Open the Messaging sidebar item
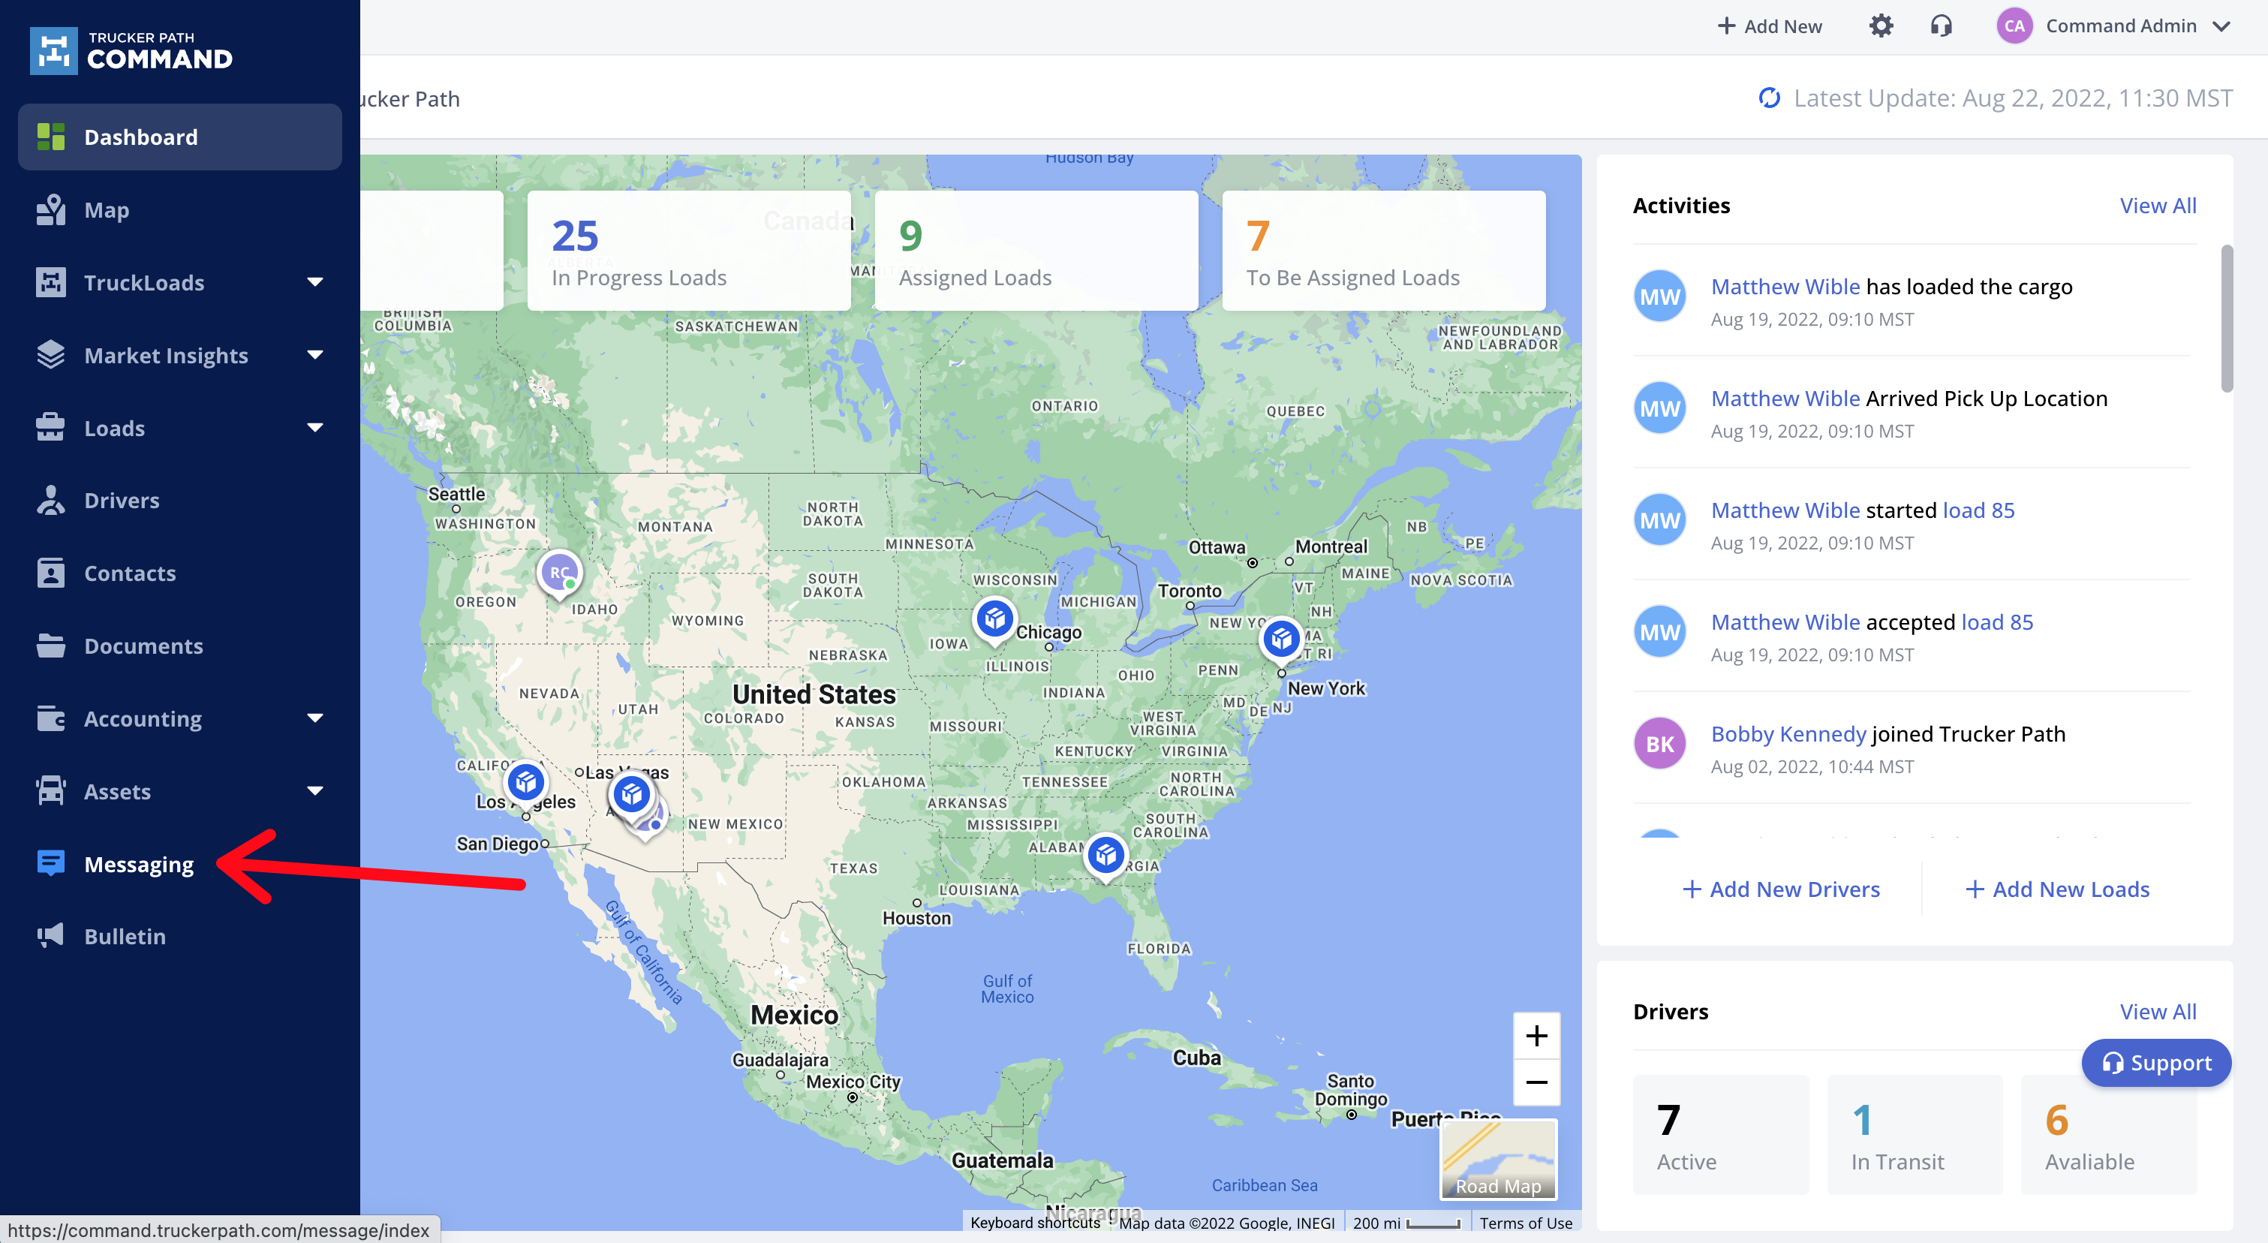The width and height of the screenshot is (2268, 1243). (x=179, y=865)
